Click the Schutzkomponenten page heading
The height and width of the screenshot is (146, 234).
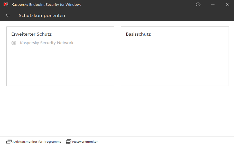42,16
